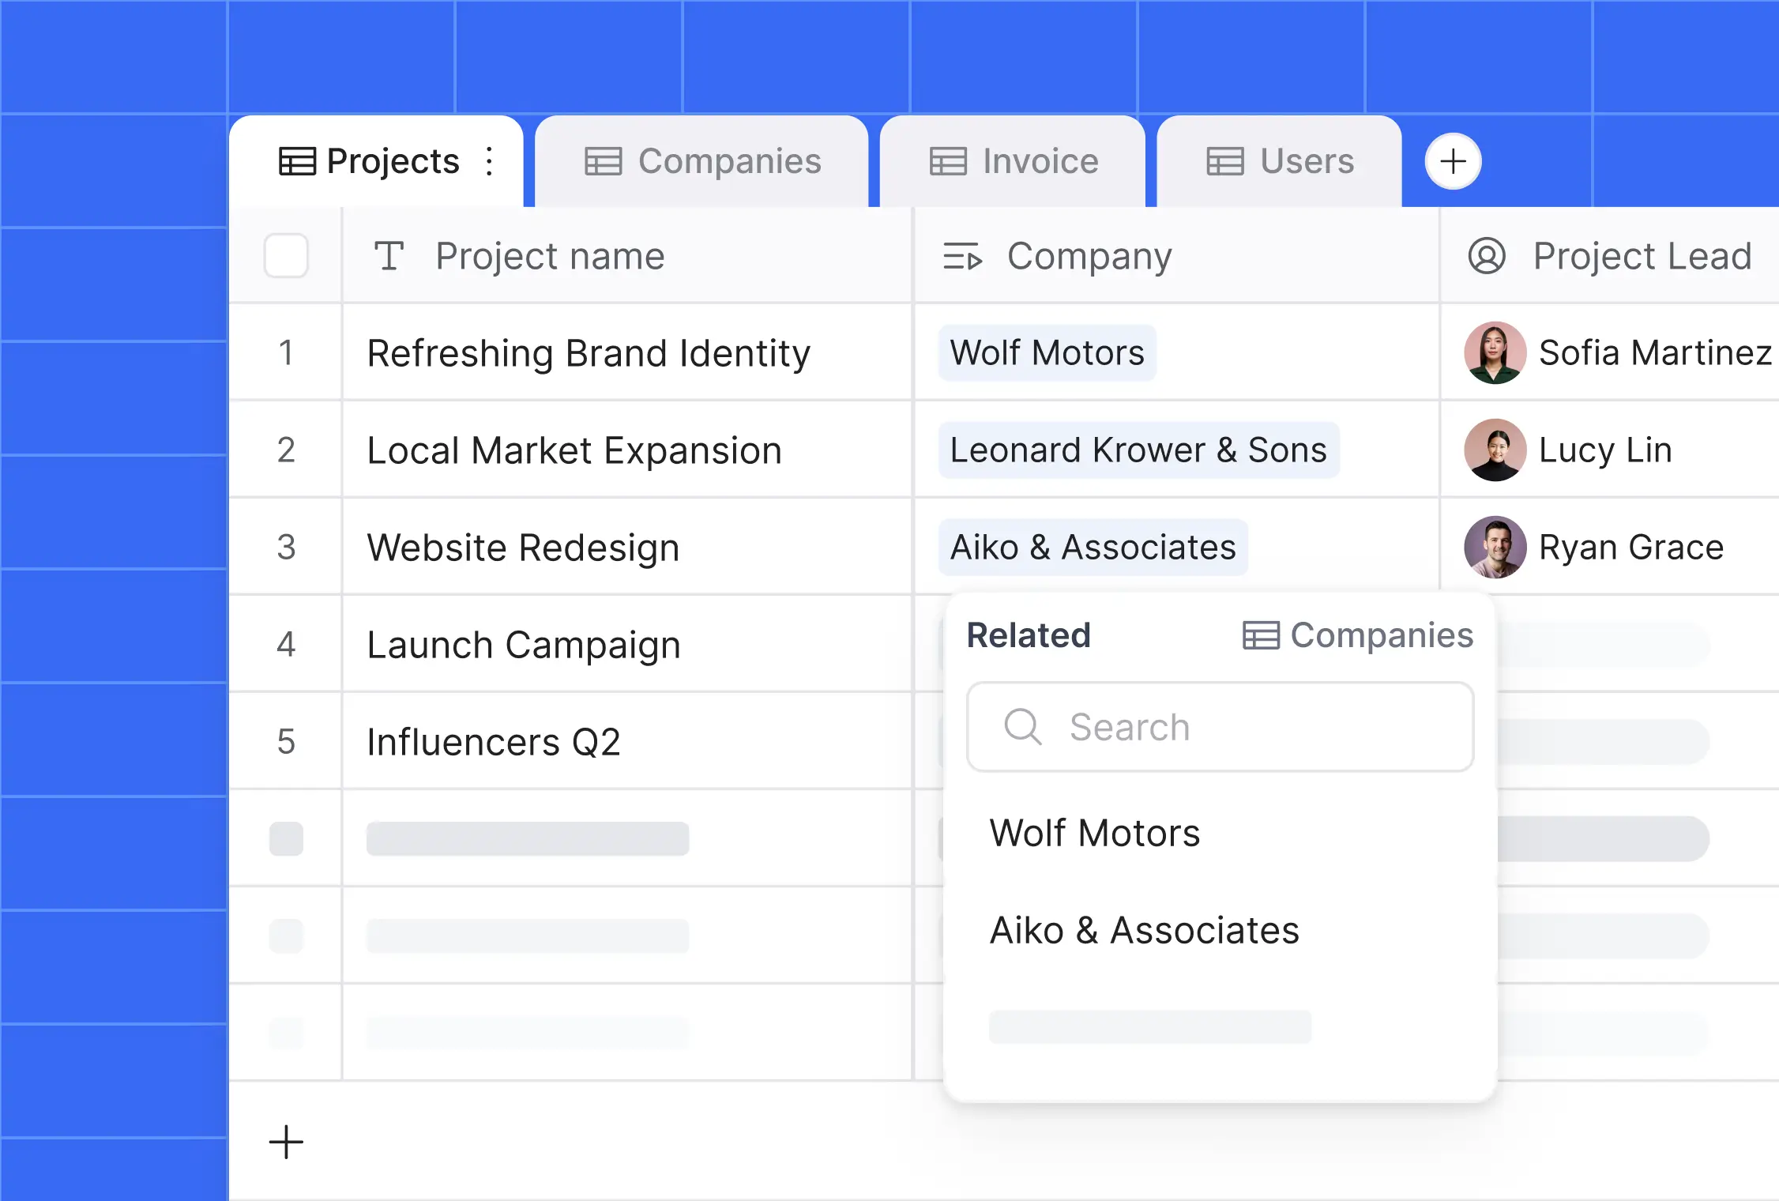Switch to the Users tab
This screenshot has width=1779, height=1201.
(x=1280, y=161)
